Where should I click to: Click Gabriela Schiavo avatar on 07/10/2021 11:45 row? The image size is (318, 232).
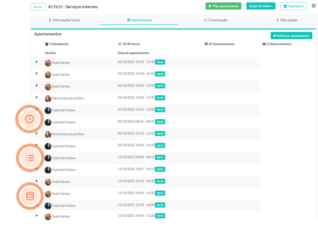48,110
